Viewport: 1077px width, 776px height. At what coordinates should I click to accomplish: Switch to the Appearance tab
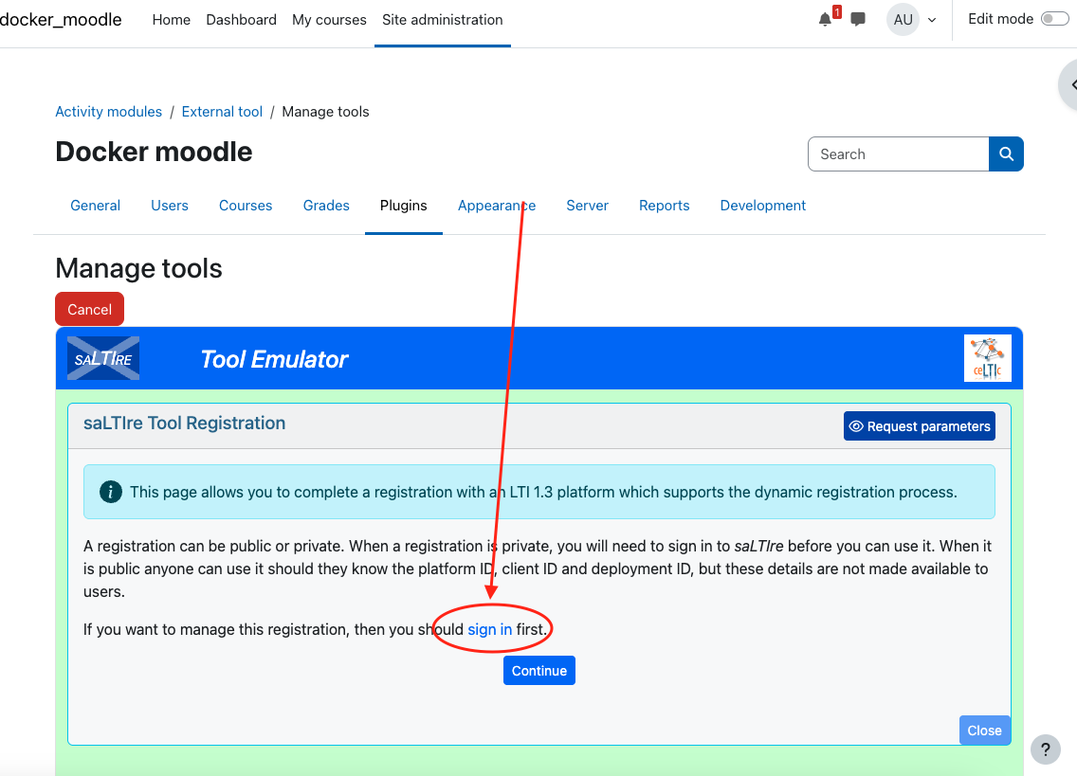pyautogui.click(x=497, y=206)
